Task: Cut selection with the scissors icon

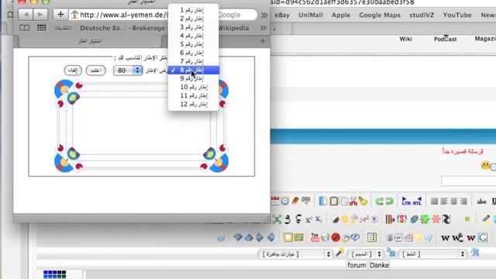Action: [x=353, y=201]
